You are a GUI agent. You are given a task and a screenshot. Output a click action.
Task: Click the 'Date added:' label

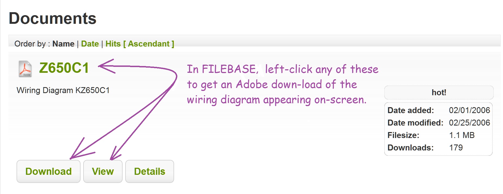click(411, 110)
